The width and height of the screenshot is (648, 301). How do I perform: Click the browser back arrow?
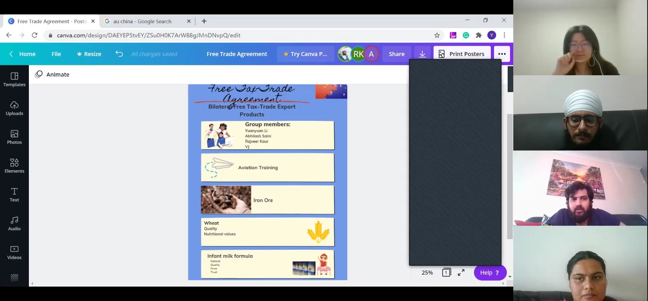tap(9, 35)
